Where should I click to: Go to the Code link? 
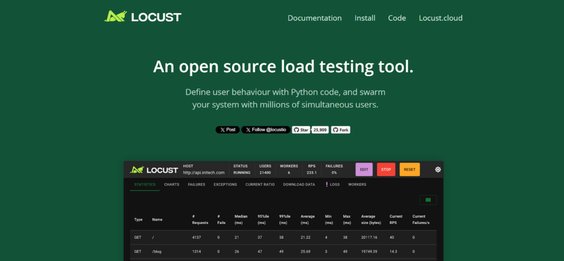(397, 18)
